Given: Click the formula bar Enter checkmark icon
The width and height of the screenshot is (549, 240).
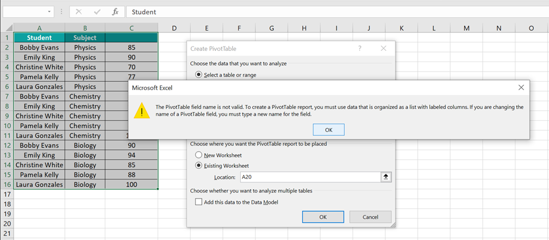Looking at the screenshot, I should 97,12.
